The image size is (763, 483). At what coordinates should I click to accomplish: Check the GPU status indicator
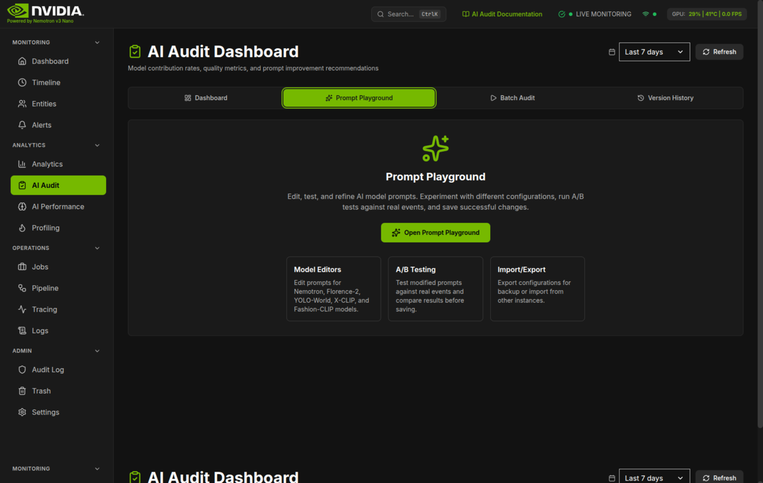[706, 13]
